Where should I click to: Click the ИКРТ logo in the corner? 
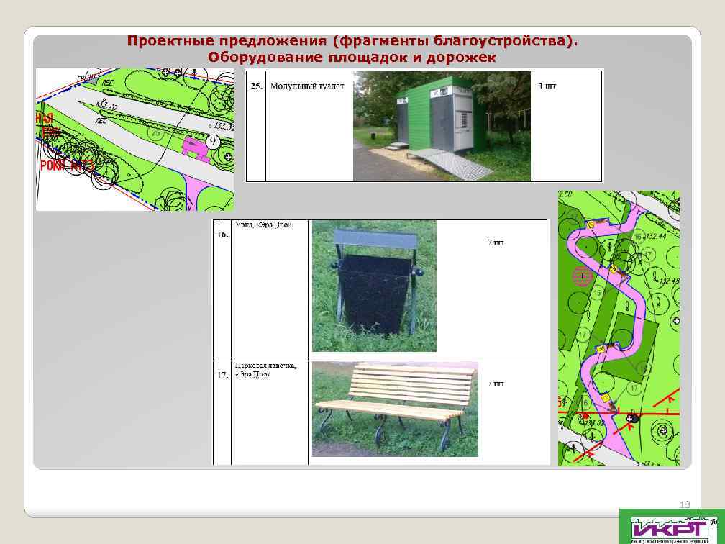pos(672,527)
